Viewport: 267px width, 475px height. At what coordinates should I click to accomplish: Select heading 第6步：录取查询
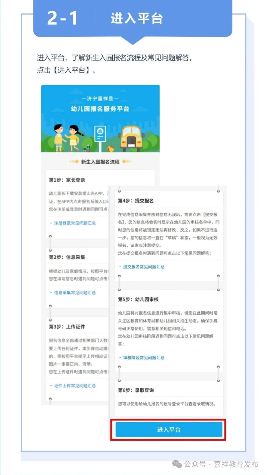136,390
